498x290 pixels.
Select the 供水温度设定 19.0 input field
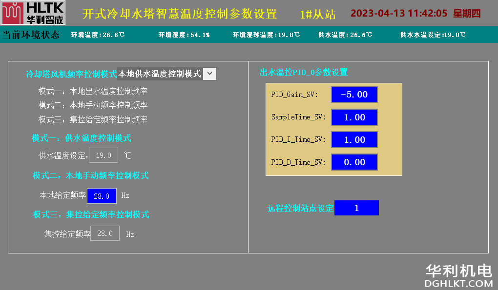104,155
